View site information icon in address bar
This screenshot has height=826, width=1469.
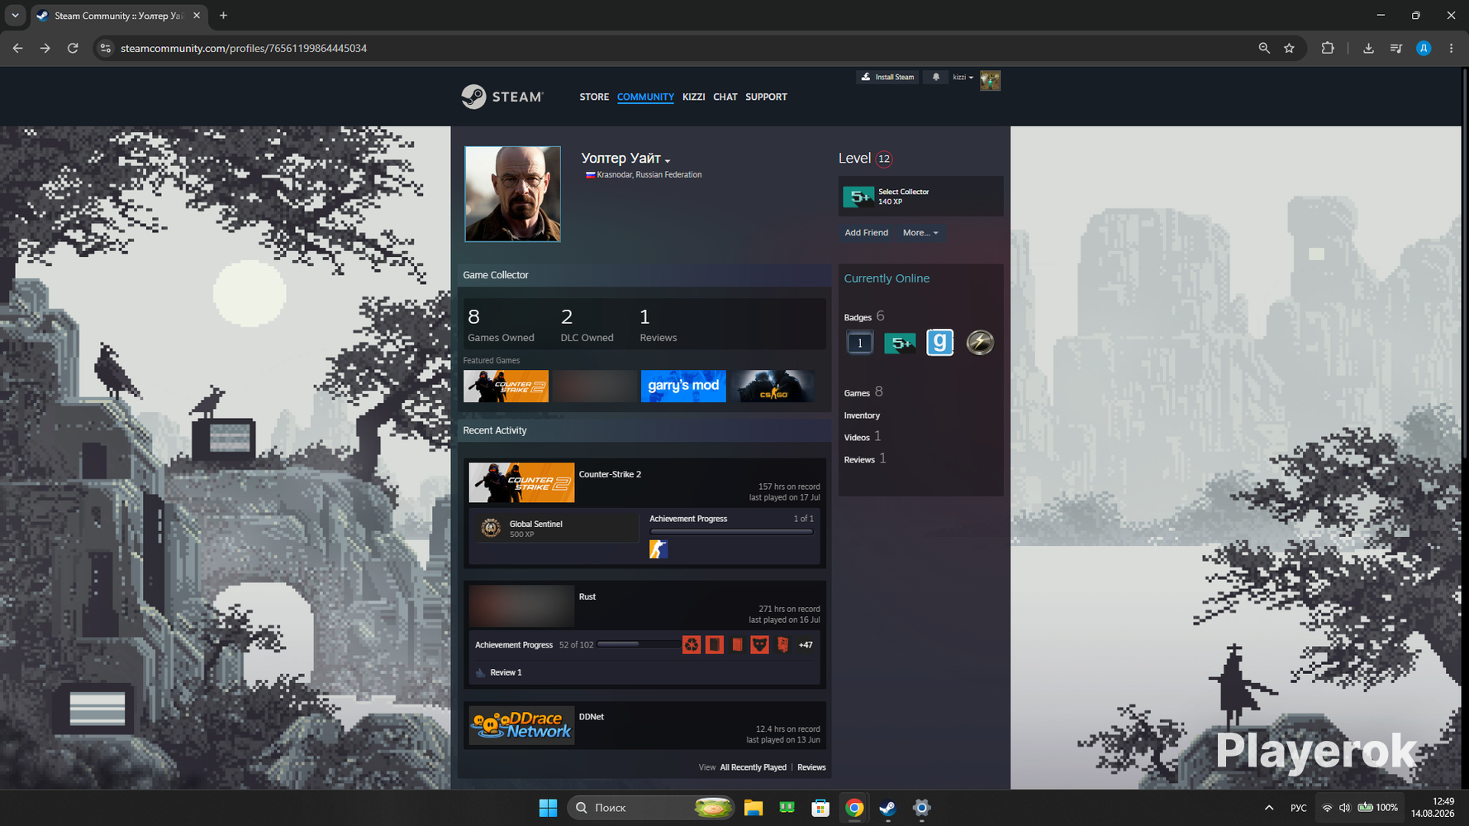point(105,48)
